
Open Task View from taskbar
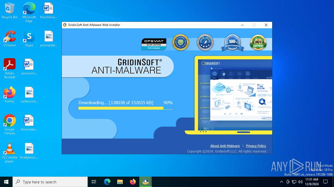94,182
